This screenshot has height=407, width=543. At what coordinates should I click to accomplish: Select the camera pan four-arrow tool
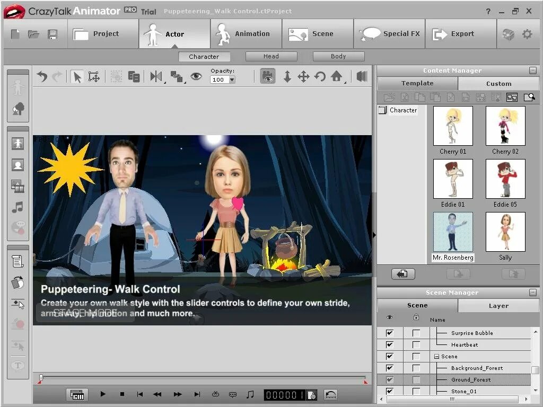coord(303,76)
